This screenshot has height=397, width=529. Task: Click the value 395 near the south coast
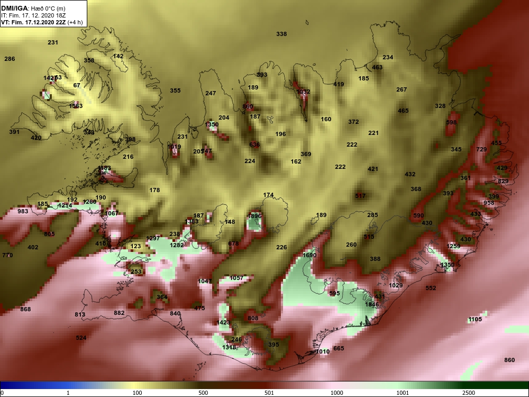(x=273, y=345)
